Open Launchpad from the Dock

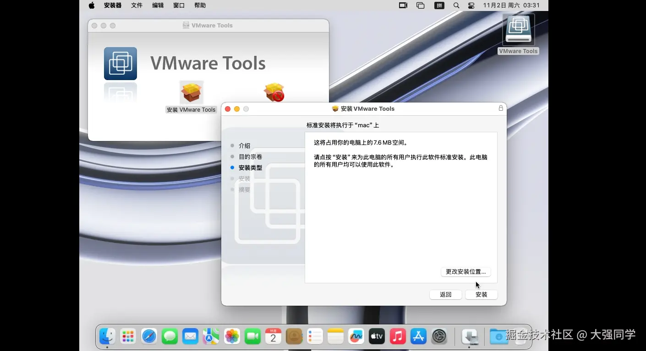128,336
